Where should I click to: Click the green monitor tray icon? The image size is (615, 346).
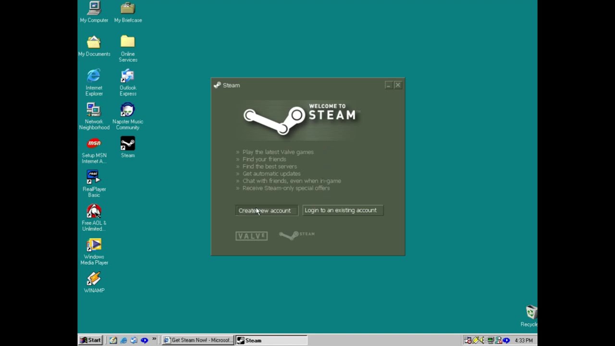(491, 340)
